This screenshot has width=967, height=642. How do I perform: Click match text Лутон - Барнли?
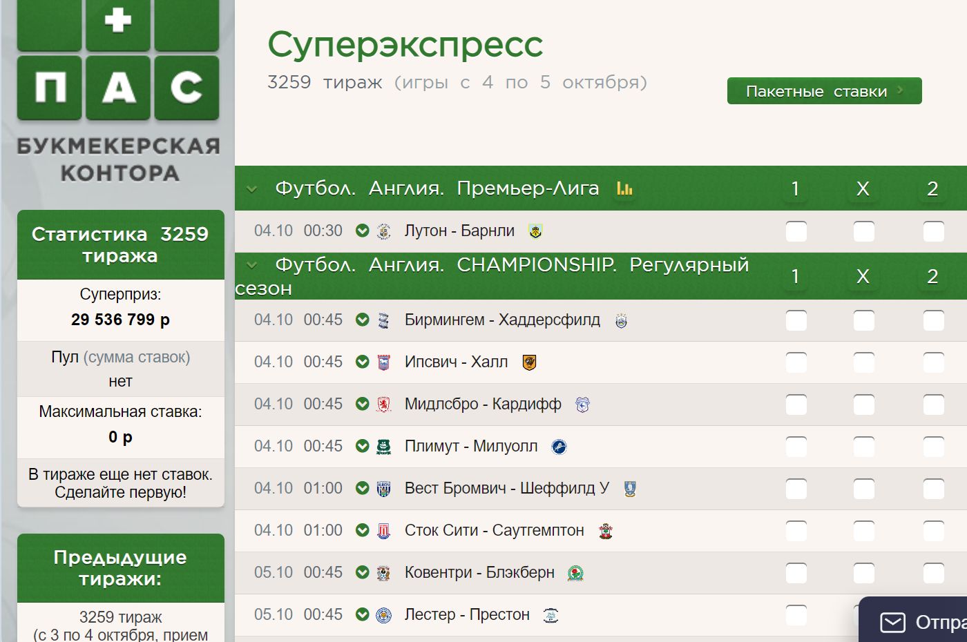(459, 231)
